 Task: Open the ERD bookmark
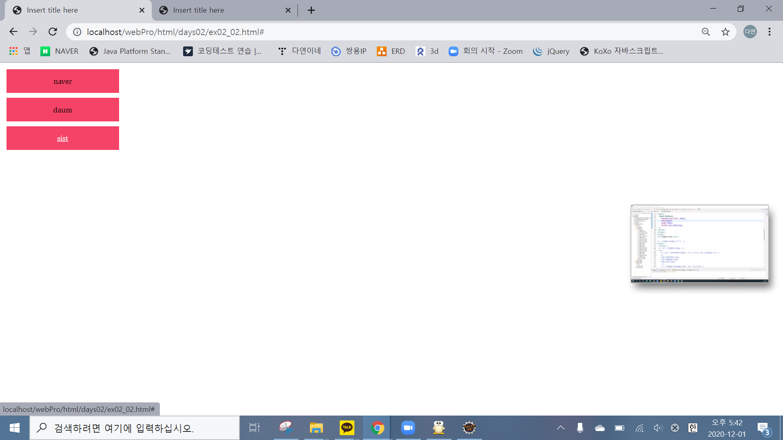pyautogui.click(x=391, y=51)
